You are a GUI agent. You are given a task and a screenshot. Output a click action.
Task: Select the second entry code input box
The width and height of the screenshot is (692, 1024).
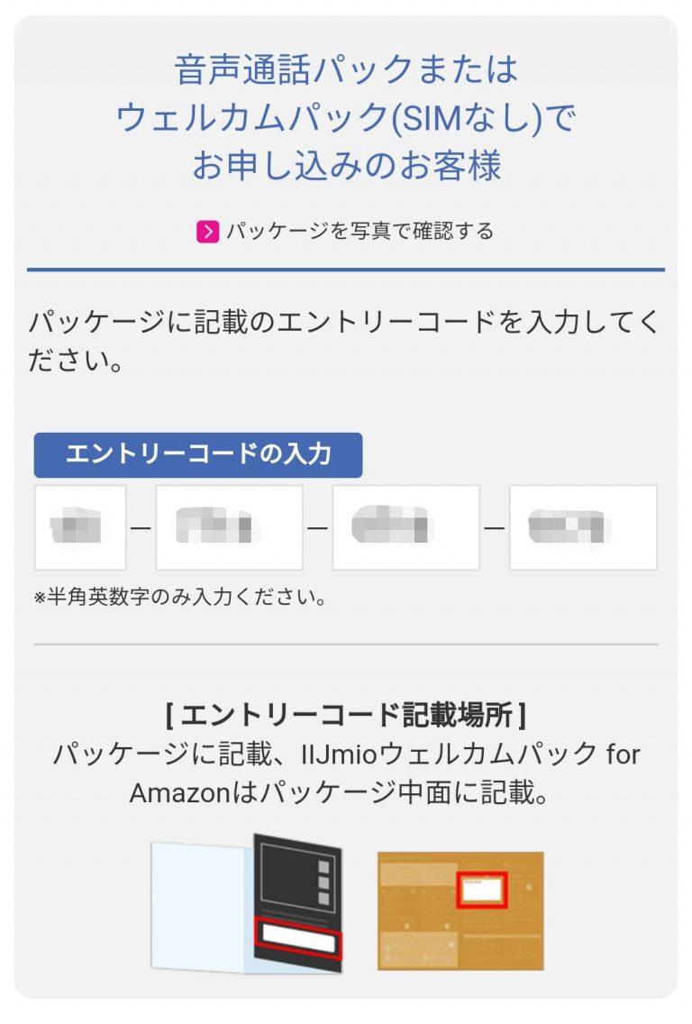click(x=229, y=527)
